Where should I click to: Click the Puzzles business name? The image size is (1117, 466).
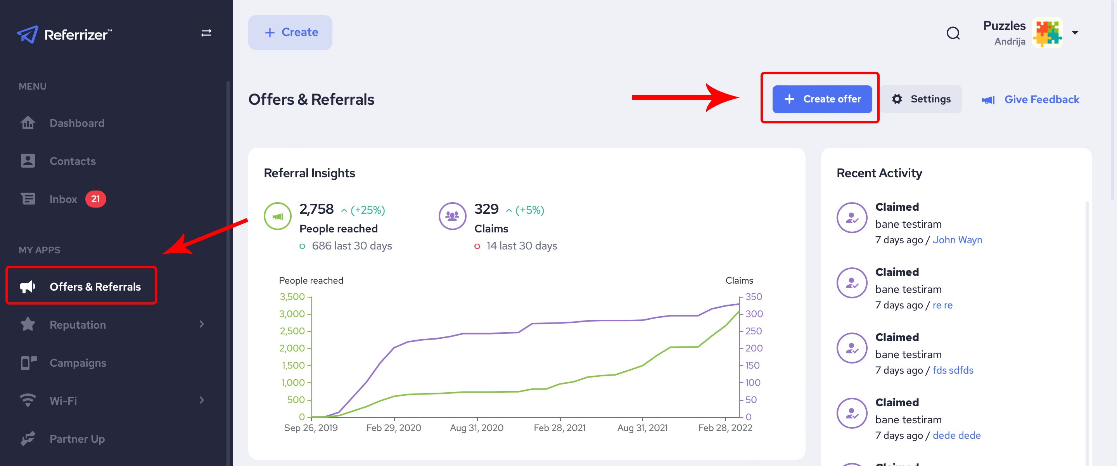point(1004,26)
